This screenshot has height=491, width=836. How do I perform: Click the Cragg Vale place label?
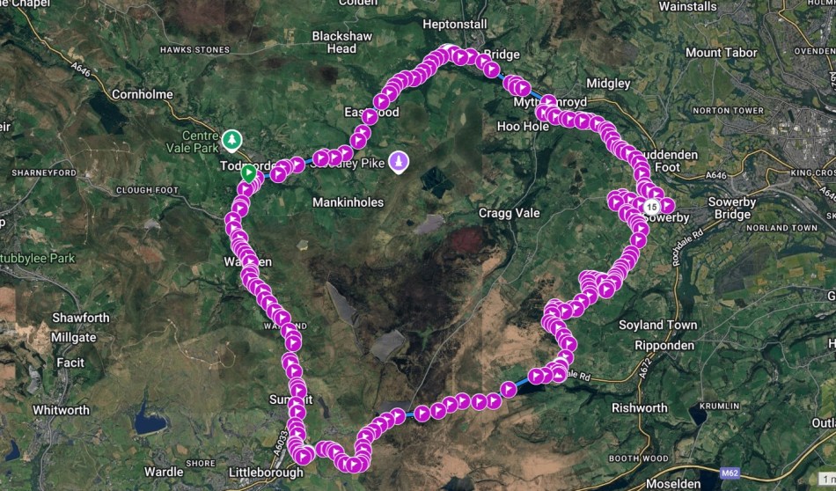(510, 213)
